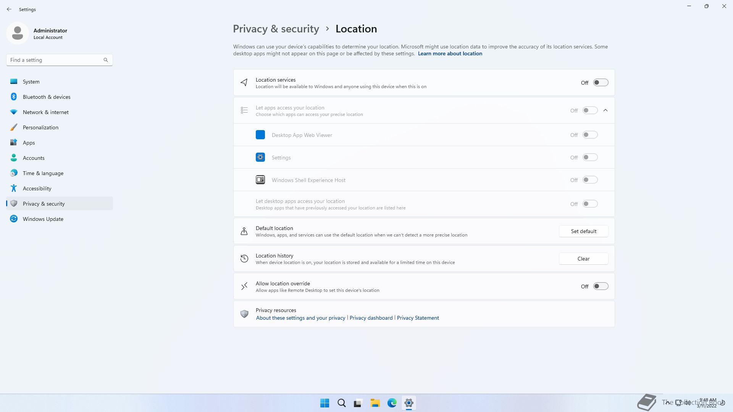Collapse the Let apps access your location section

pyautogui.click(x=605, y=110)
